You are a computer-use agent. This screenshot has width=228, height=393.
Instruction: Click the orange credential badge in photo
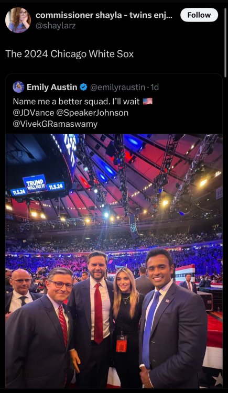[122, 343]
